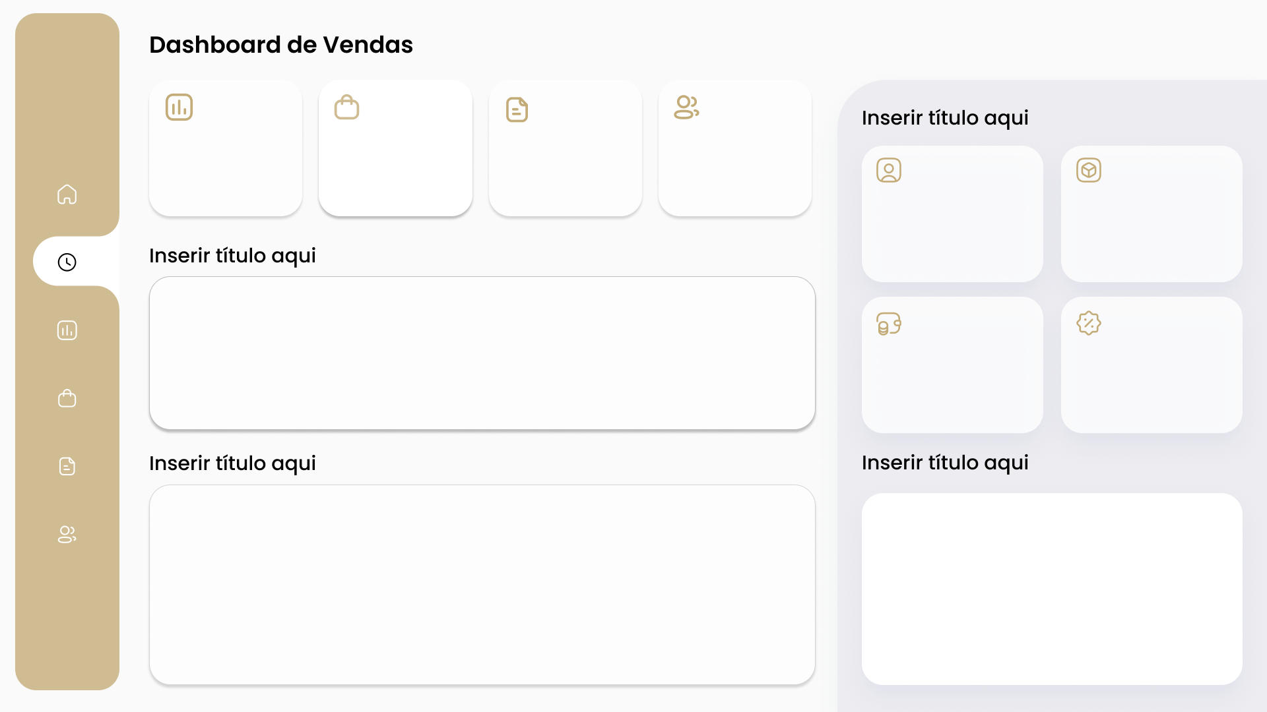Viewport: 1267px width, 712px height.
Task: Select the users icon in sidebar
Action: point(67,534)
